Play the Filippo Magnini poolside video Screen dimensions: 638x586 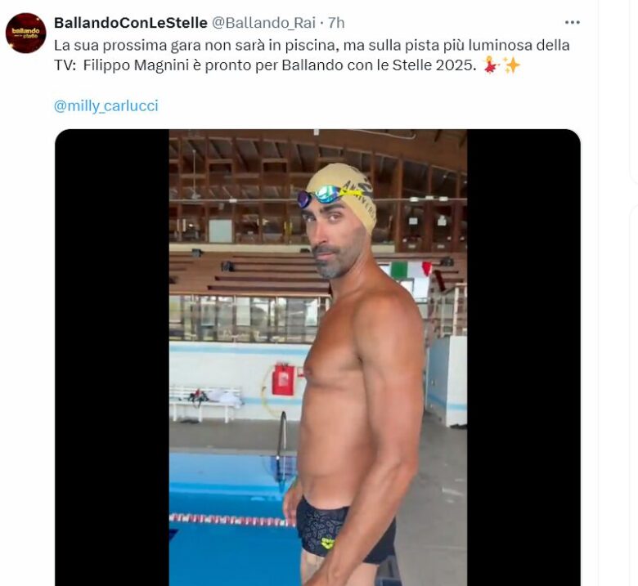coord(318,357)
